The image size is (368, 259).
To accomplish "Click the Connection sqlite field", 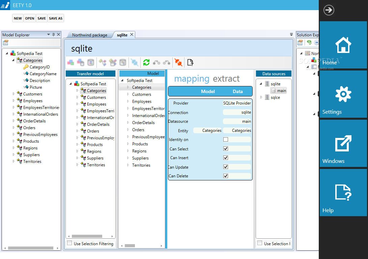I will (237, 112).
